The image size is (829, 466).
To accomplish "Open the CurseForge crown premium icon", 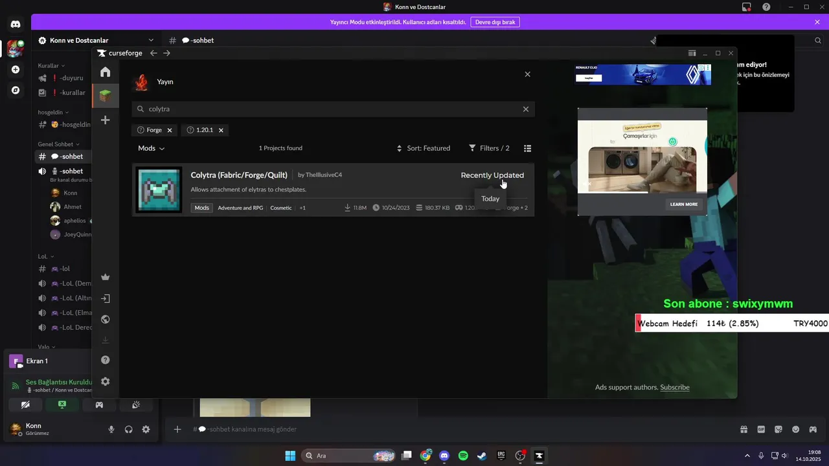I will pyautogui.click(x=106, y=277).
